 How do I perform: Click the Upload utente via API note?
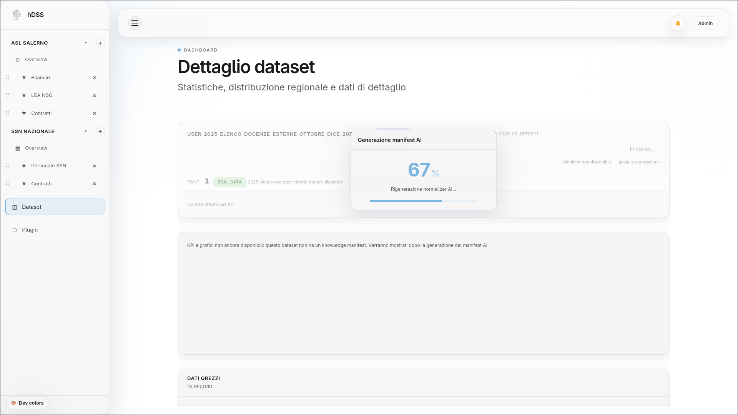211,205
